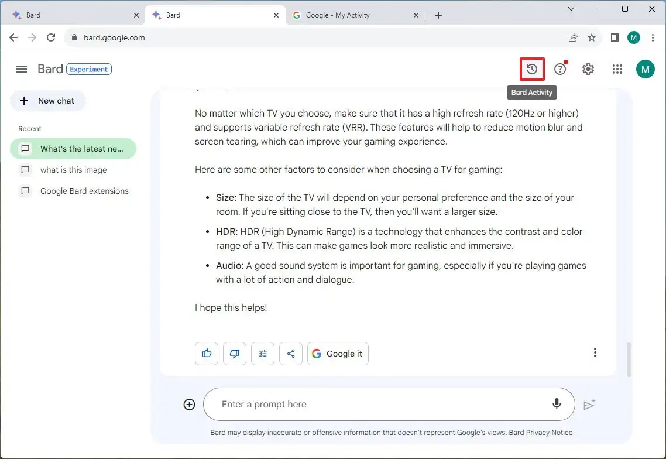Click the send prompt arrow icon
666x459 pixels.
coord(589,405)
